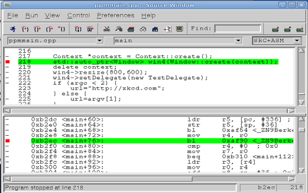Open the Stack window icon
The width and height of the screenshot is (308, 193).
(131, 29)
